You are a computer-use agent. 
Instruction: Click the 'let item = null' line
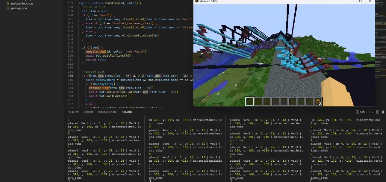tap(95, 11)
